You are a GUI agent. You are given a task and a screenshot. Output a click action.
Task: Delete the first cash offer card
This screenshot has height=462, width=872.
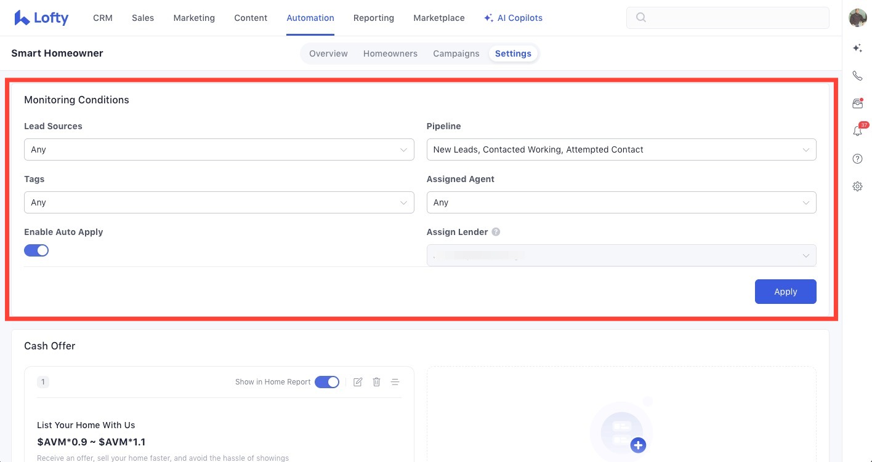tap(376, 382)
